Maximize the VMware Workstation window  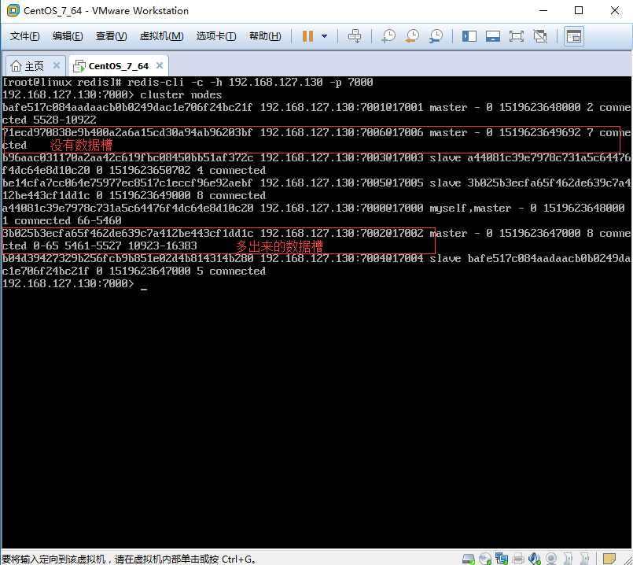pyautogui.click(x=579, y=10)
